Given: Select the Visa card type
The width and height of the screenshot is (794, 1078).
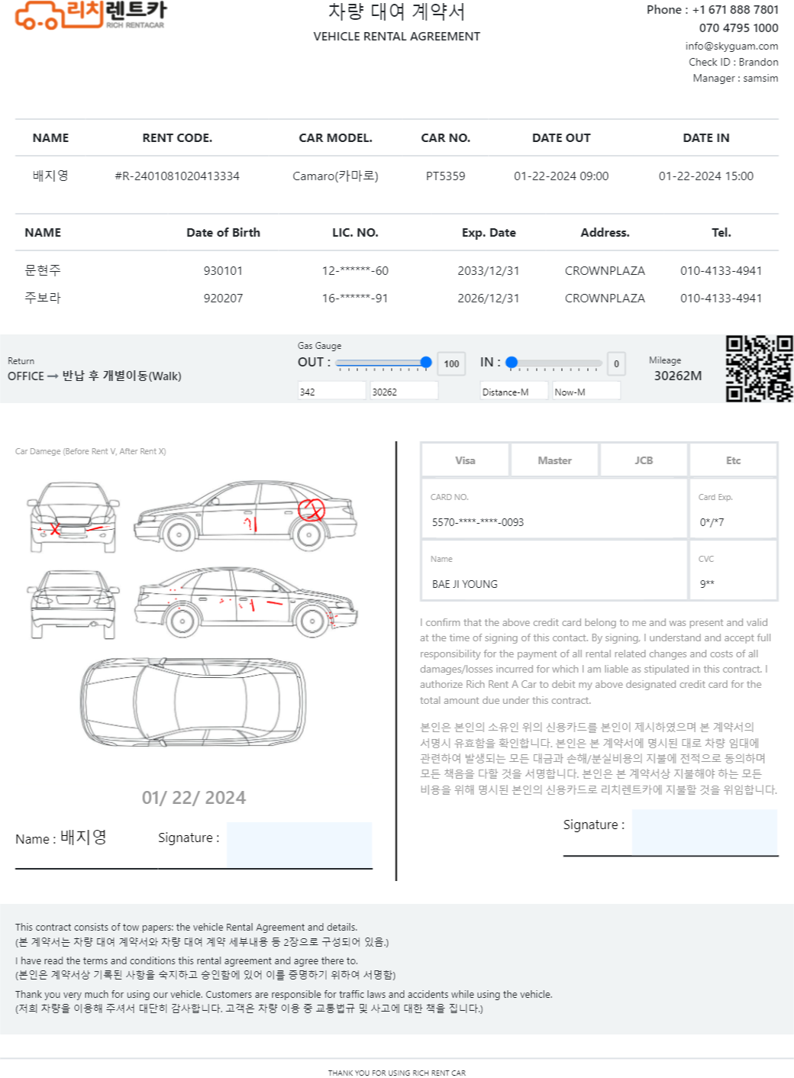Looking at the screenshot, I should (x=465, y=460).
